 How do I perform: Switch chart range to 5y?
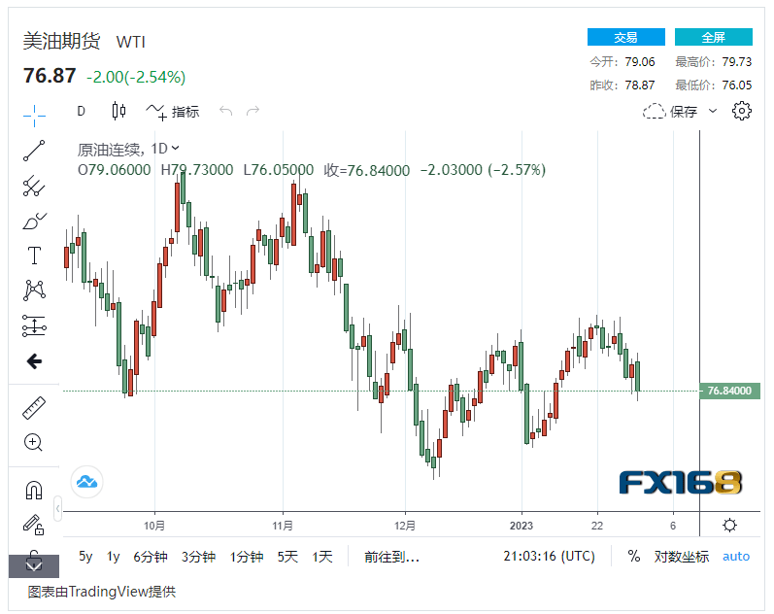click(x=85, y=557)
